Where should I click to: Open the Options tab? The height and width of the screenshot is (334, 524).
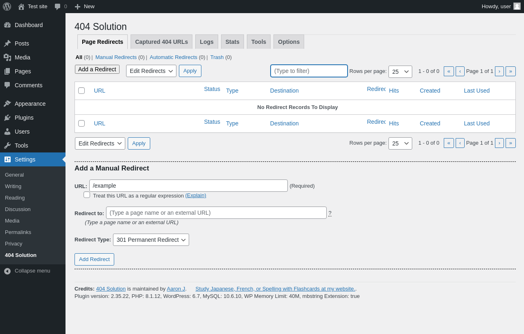coord(289,42)
